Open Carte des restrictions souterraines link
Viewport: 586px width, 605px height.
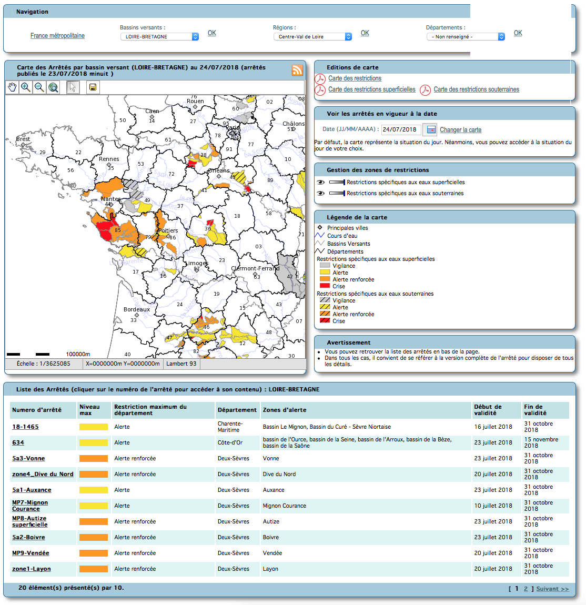(477, 89)
